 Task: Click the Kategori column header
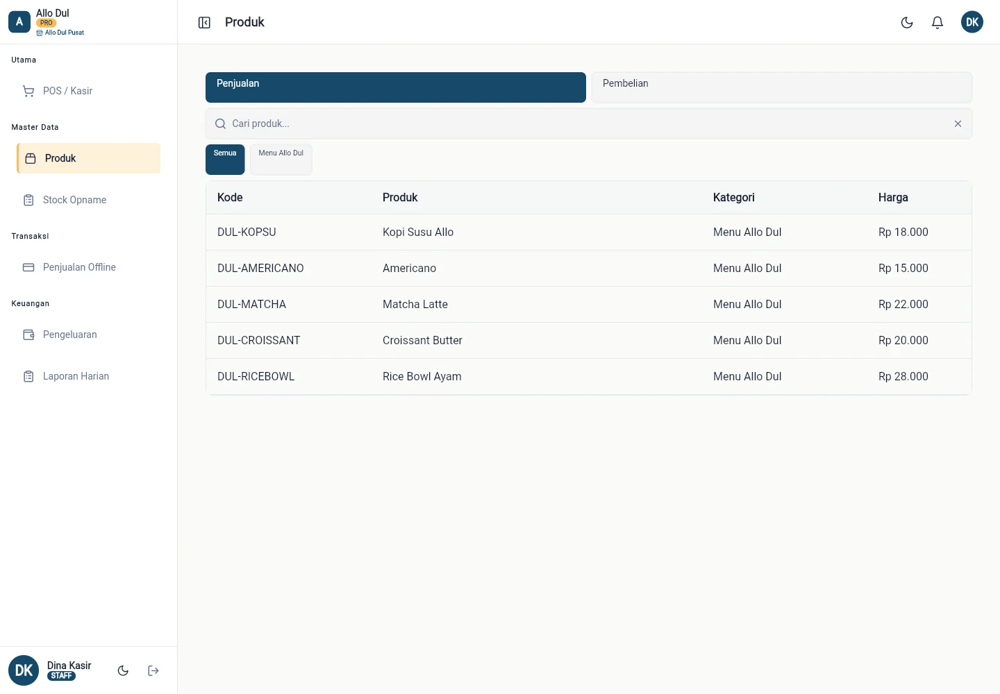click(733, 198)
